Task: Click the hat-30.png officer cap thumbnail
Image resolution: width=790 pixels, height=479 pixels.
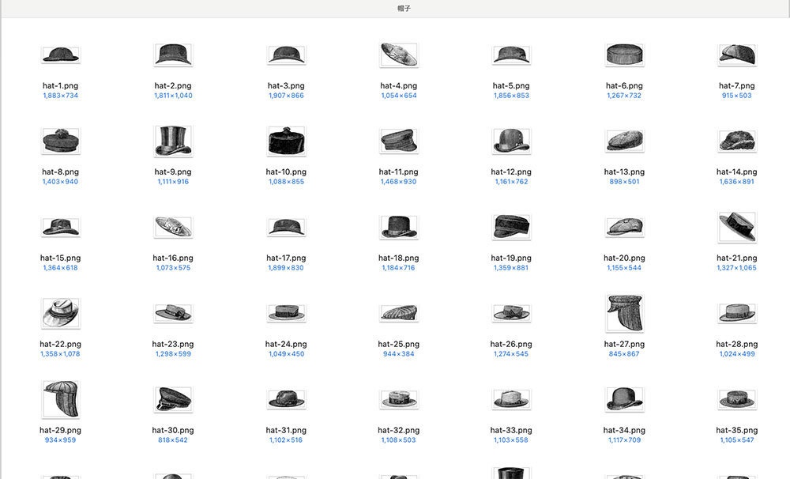Action: click(x=173, y=399)
